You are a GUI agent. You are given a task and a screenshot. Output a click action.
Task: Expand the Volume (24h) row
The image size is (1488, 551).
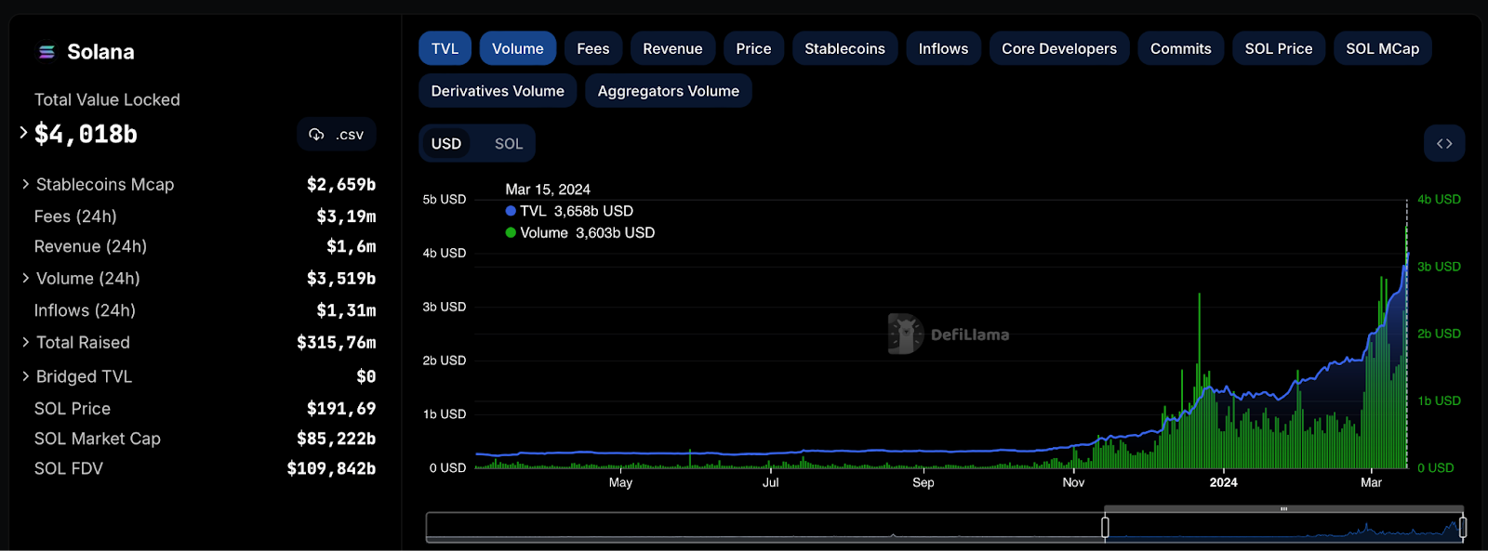pos(26,278)
